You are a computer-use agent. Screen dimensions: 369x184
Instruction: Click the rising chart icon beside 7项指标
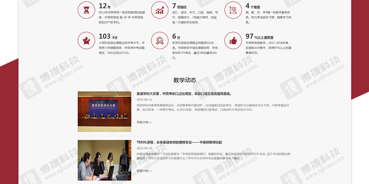click(x=160, y=10)
